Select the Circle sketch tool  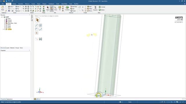28,7
